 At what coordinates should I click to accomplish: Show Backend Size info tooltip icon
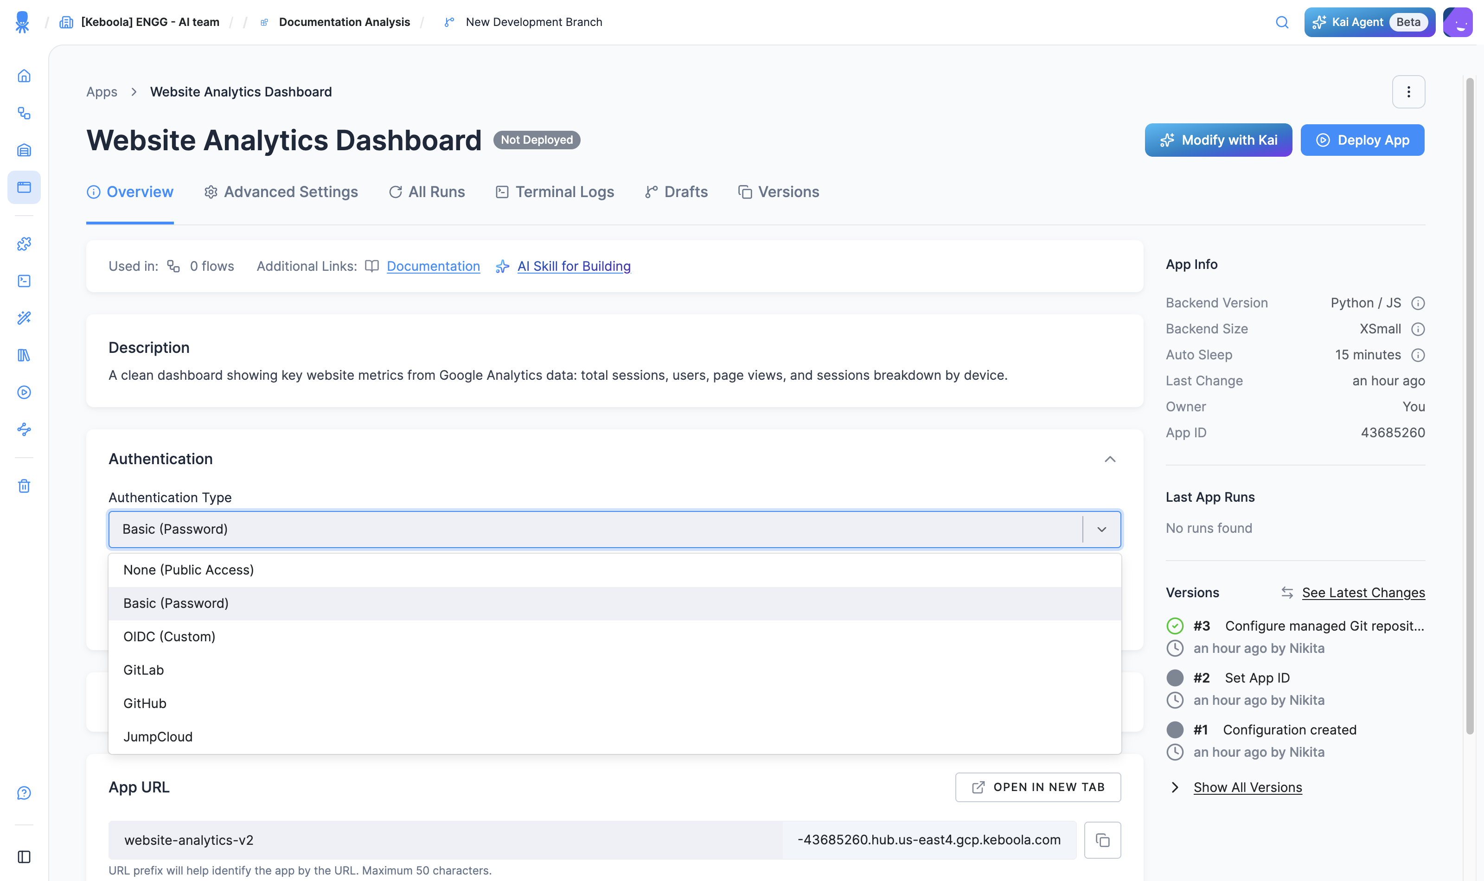(1418, 329)
